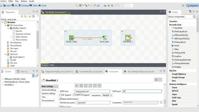Switch to the Contexts tab
The height and width of the screenshot is (112, 199).
coord(89,72)
